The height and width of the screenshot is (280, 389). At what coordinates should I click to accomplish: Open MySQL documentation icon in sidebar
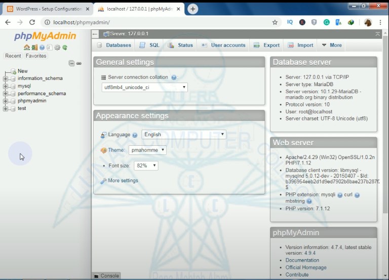click(x=49, y=47)
